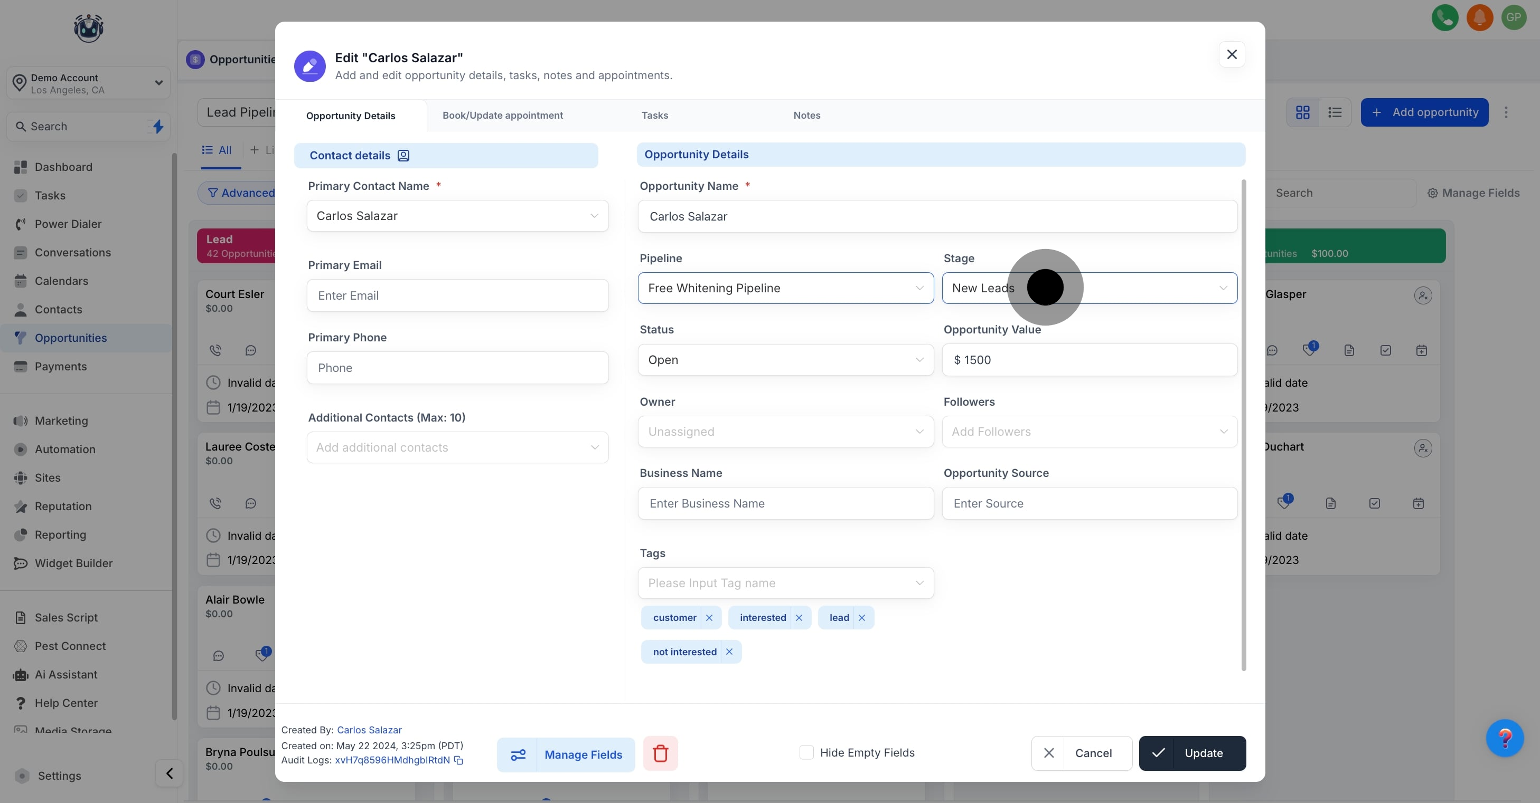Click contact details profile icon
This screenshot has height=803, width=1540.
(x=403, y=156)
